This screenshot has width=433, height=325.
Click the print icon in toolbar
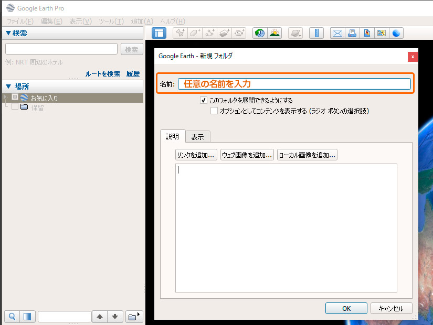[352, 33]
